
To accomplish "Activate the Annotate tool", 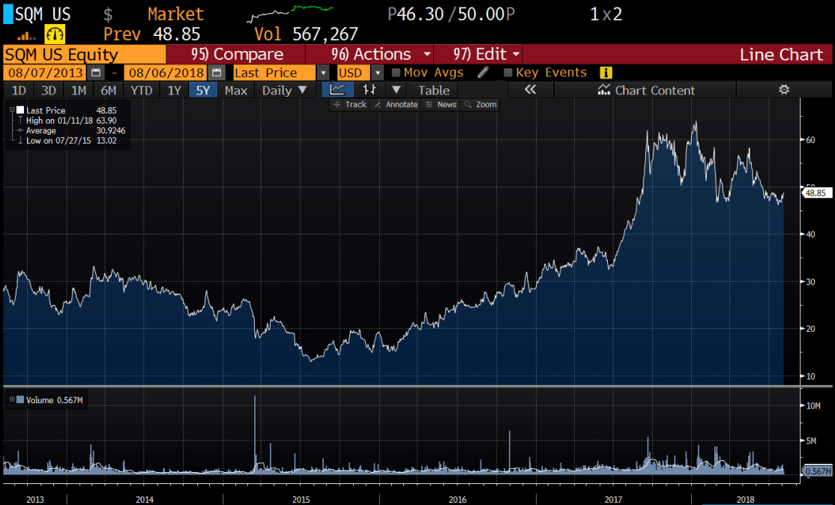I will 396,105.
